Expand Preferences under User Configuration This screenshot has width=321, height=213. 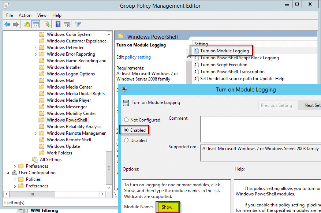pos(15,186)
